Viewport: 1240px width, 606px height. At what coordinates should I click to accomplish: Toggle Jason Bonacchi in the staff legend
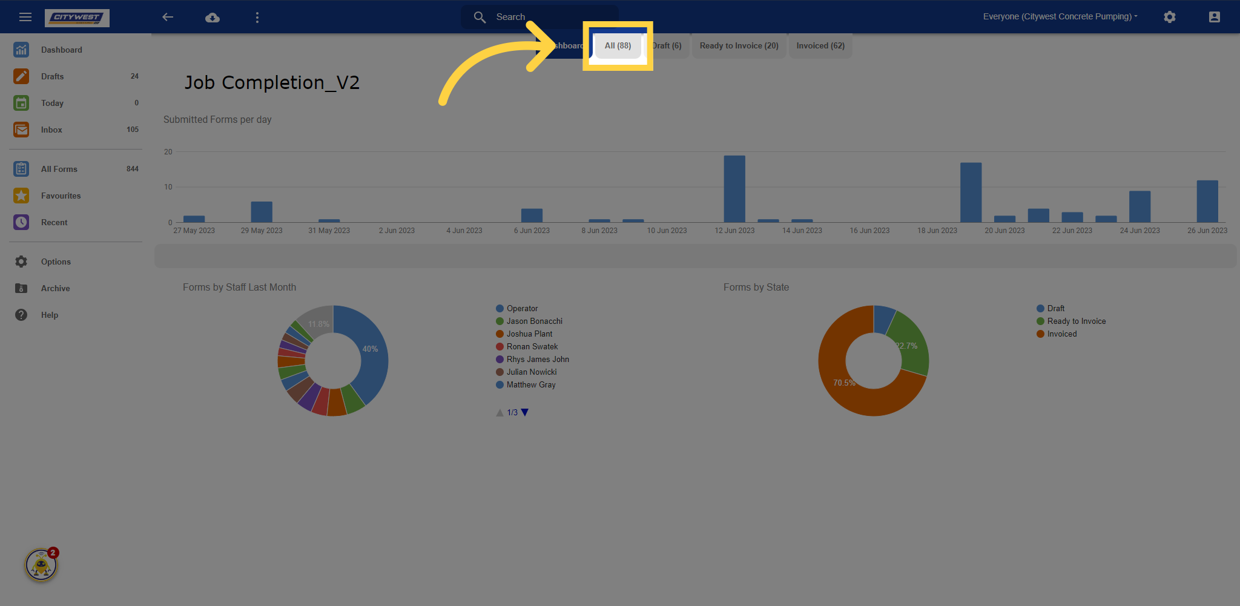point(534,321)
